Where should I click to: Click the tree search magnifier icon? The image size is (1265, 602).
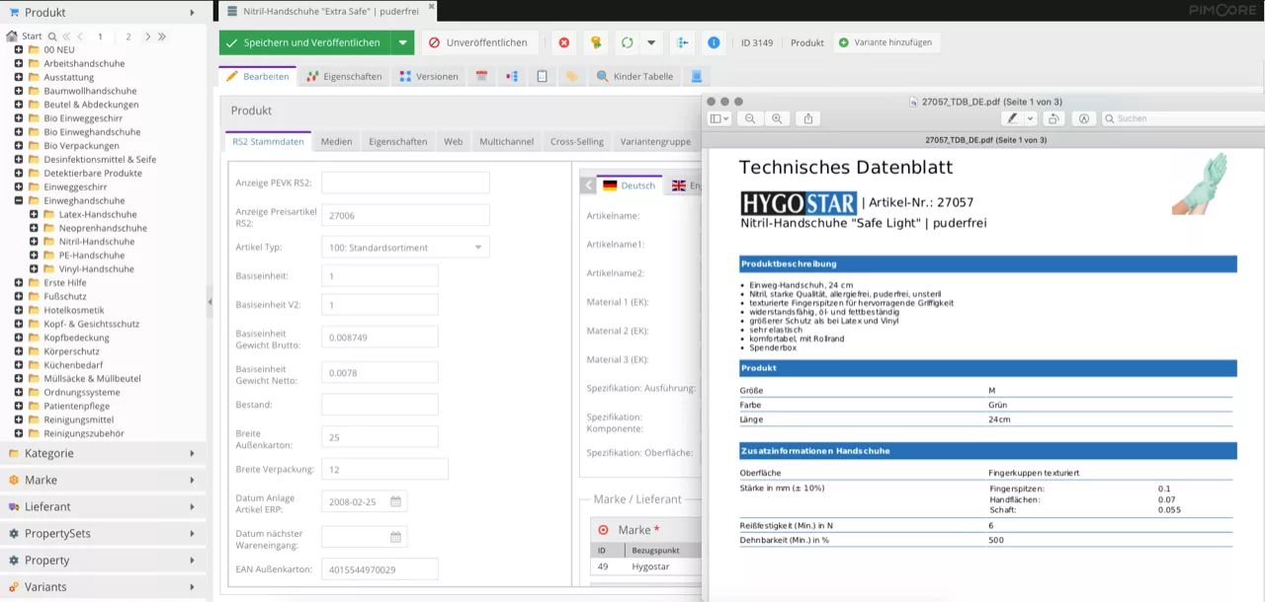tap(52, 37)
